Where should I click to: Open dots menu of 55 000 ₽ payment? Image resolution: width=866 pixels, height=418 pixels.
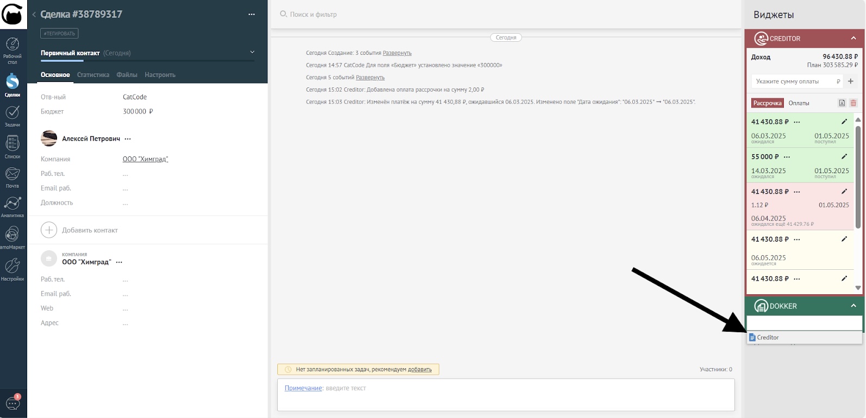787,157
